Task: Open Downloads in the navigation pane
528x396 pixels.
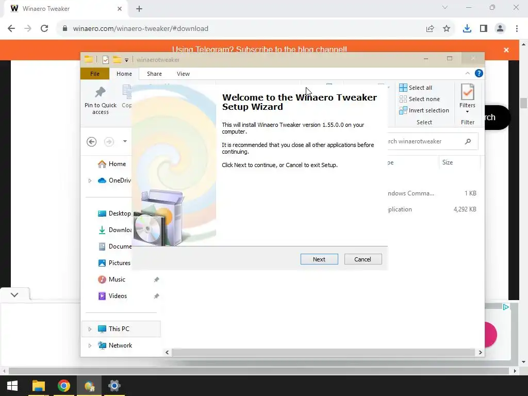Action: pos(114,230)
